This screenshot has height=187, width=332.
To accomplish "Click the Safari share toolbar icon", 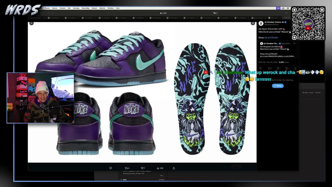I will point(286,13).
